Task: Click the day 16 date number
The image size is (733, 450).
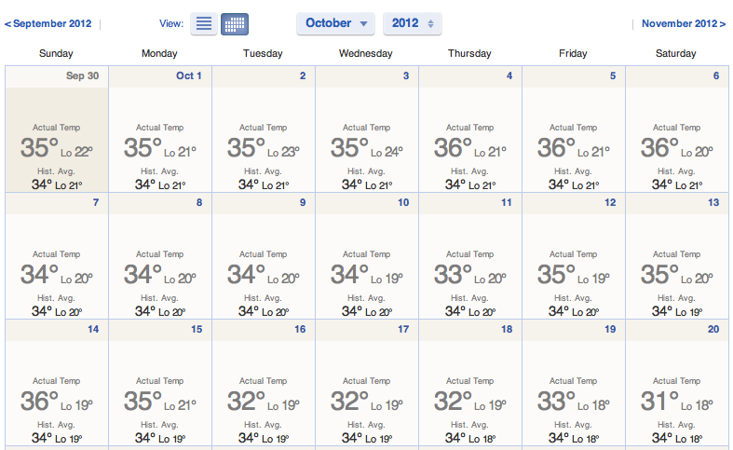Action: coord(300,329)
